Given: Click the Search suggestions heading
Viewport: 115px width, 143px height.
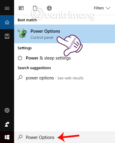Looking at the screenshot, I should (x=34, y=68).
